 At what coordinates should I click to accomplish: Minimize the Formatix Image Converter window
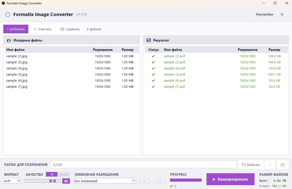pos(264,3)
